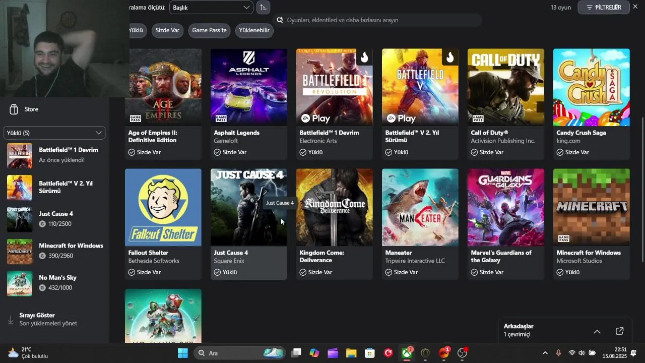
Task: Select the Game Pass'te filter chip
Action: pyautogui.click(x=209, y=30)
